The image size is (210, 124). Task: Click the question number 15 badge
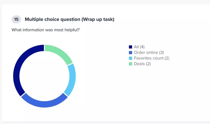pos(16,19)
